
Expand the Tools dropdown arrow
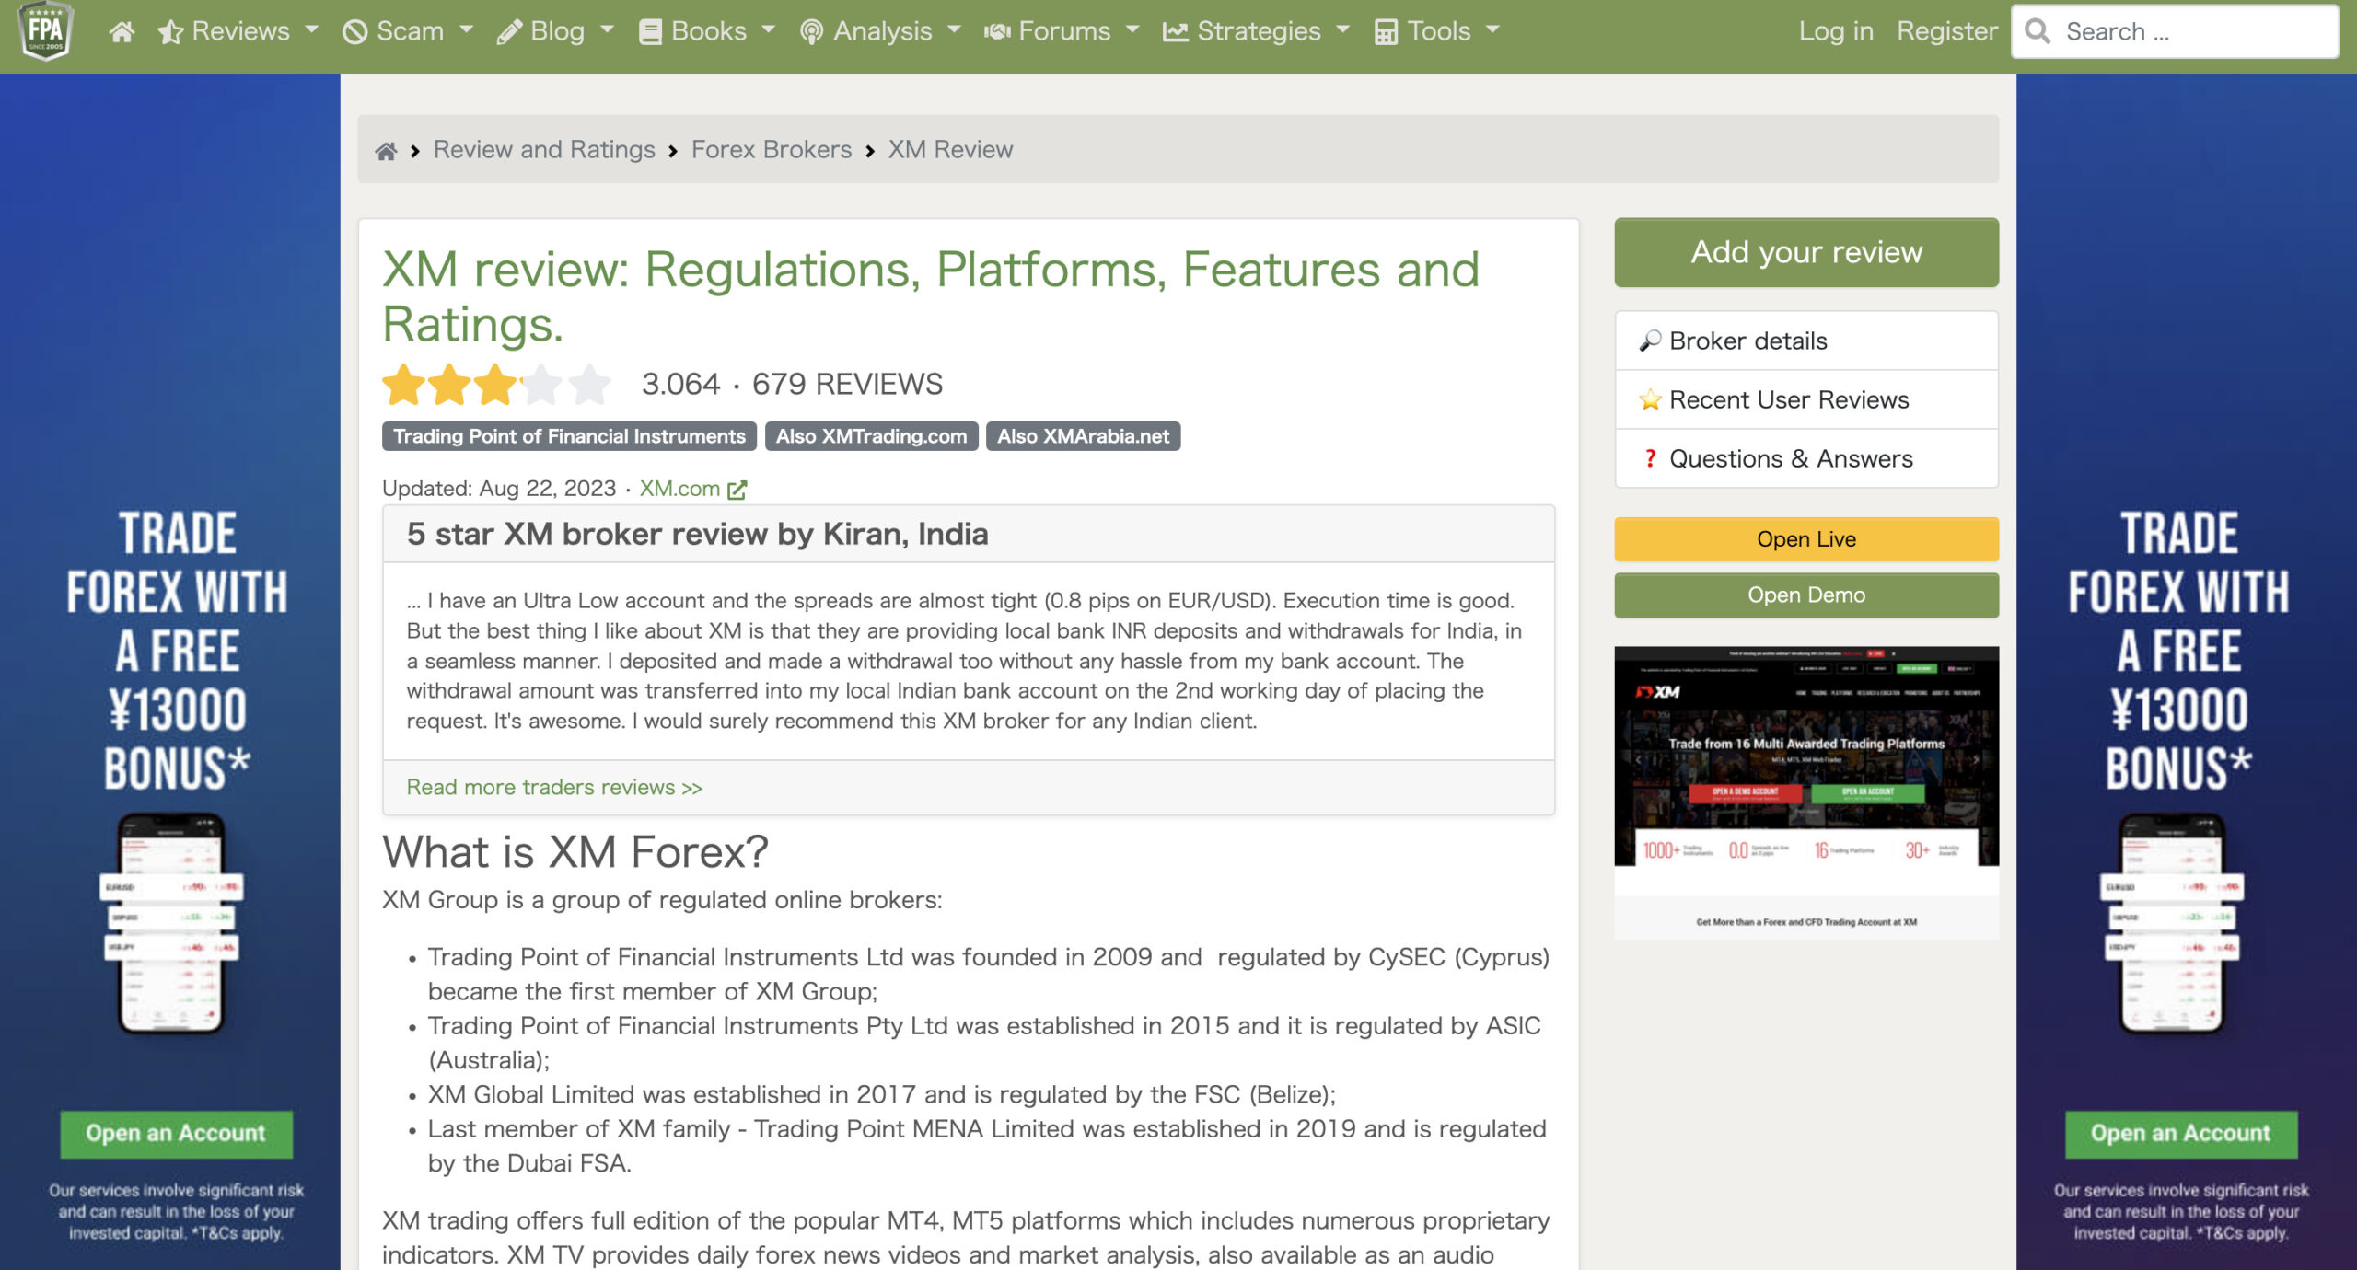point(1493,30)
